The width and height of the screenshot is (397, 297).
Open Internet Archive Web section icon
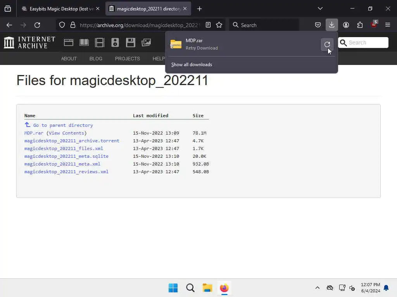tap(69, 43)
